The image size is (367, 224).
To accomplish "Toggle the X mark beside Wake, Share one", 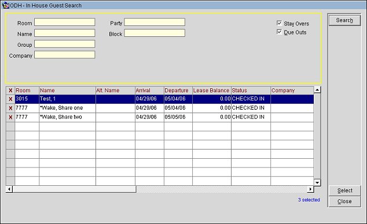I will [x=10, y=109].
